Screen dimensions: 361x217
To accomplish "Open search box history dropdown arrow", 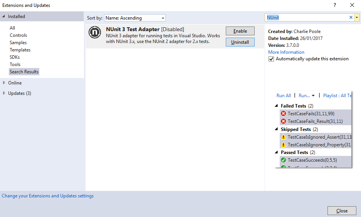I will (357, 18).
